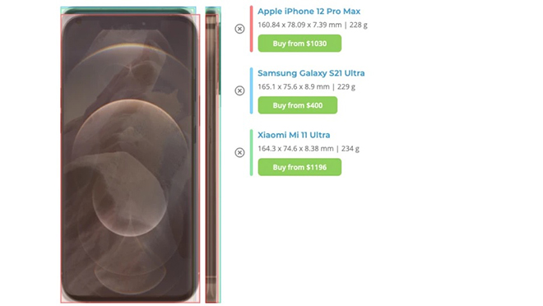This screenshot has width=543, height=306.
Task: Click the green Xiaomi color indicator bar
Action: click(x=252, y=153)
